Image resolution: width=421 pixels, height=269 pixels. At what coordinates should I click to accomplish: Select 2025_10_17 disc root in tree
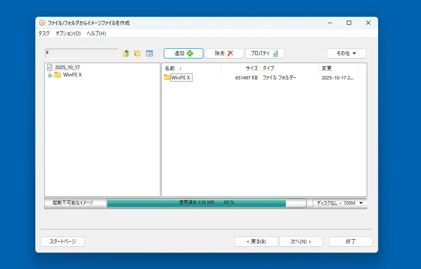pos(67,67)
